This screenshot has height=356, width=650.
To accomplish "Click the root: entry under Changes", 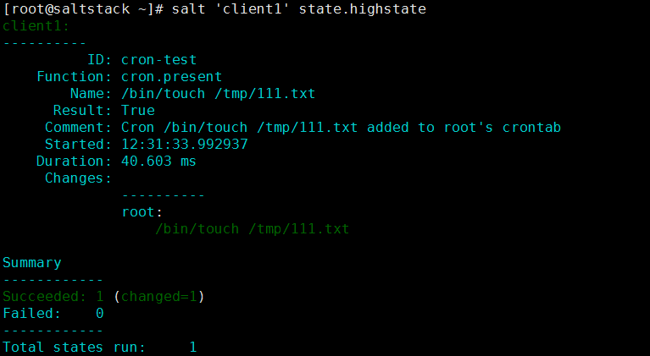I will click(142, 212).
